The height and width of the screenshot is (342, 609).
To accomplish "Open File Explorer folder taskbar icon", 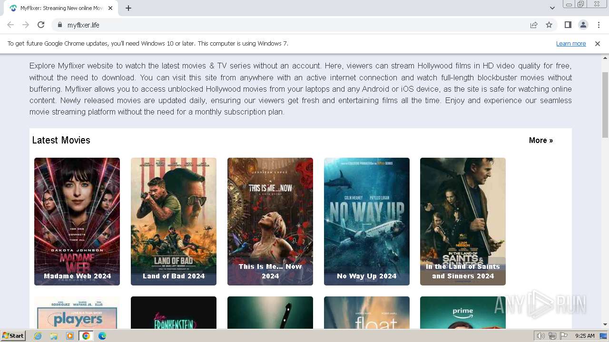I will pyautogui.click(x=54, y=336).
